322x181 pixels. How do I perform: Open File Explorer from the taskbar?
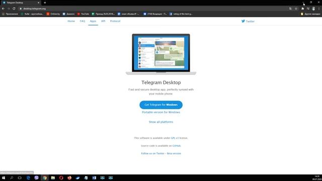coord(53,177)
